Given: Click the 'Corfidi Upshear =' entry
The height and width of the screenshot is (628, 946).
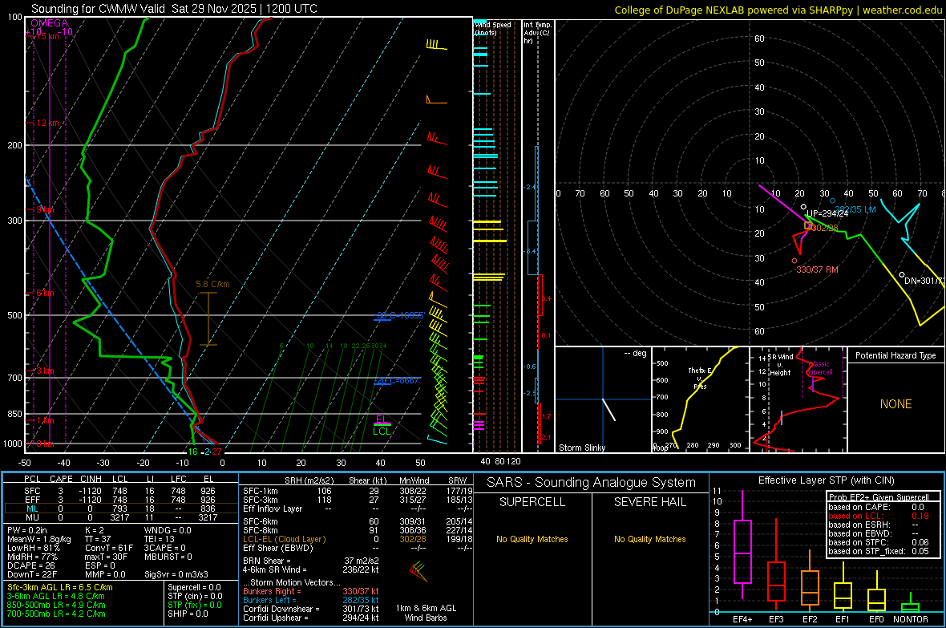Looking at the screenshot, I should [x=311, y=618].
